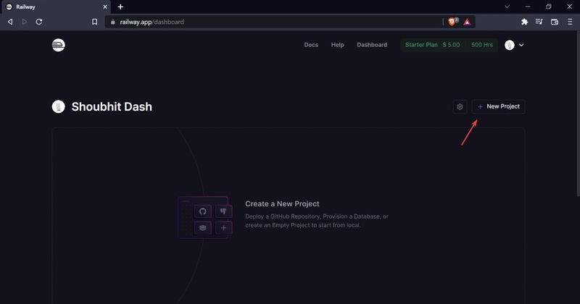Open the Brave wallet icon
This screenshot has height=304, width=580.
click(554, 22)
